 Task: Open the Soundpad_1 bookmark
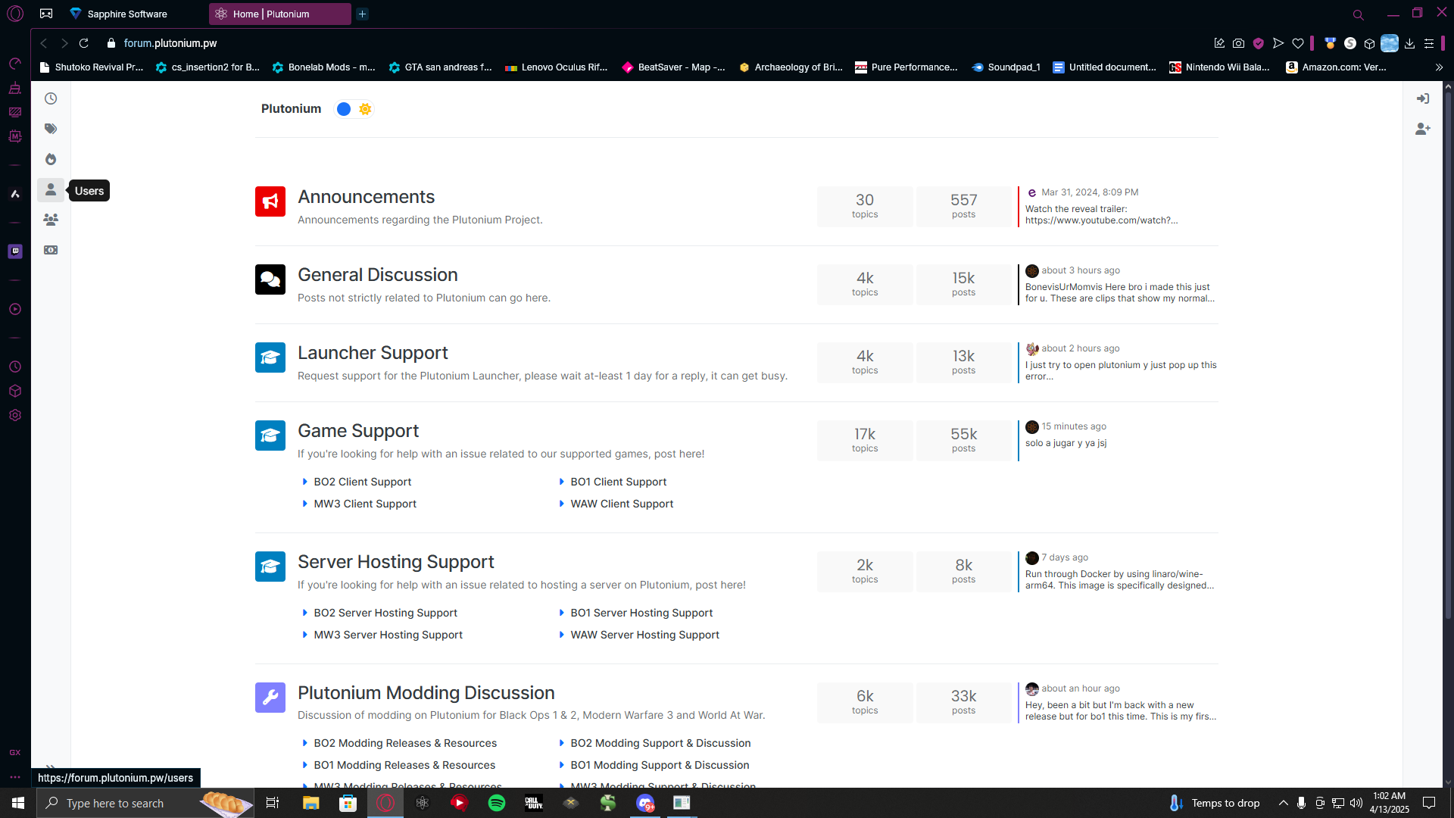pyautogui.click(x=1006, y=67)
